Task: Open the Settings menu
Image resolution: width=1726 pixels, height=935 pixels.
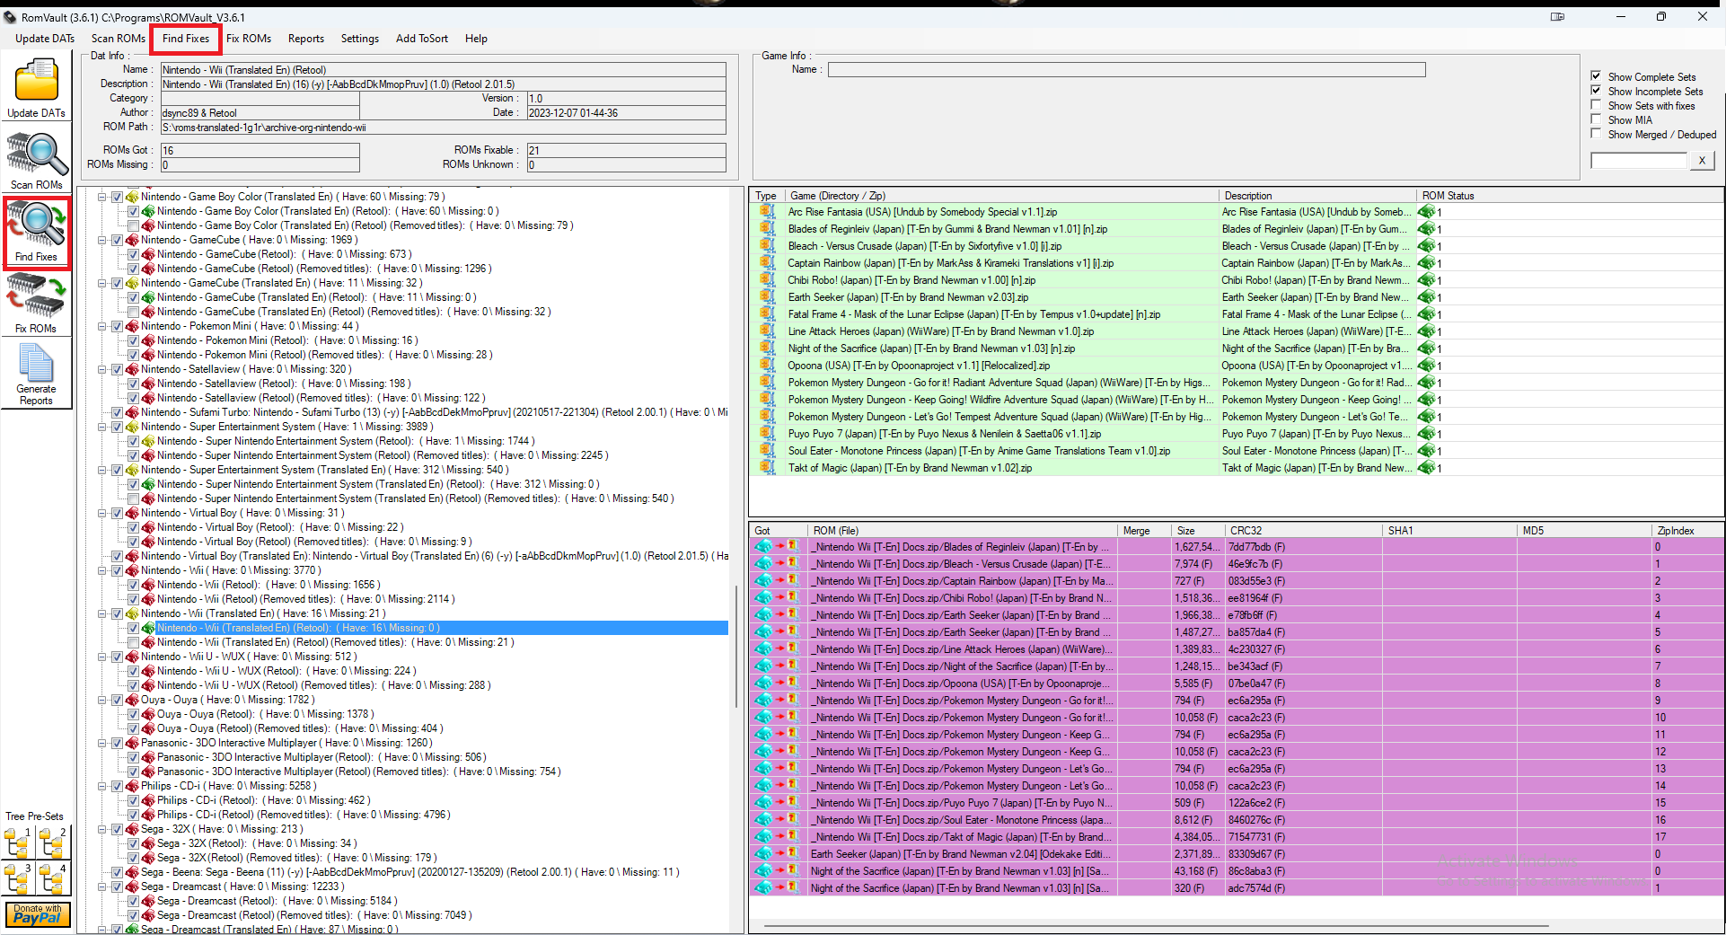Action: point(360,39)
